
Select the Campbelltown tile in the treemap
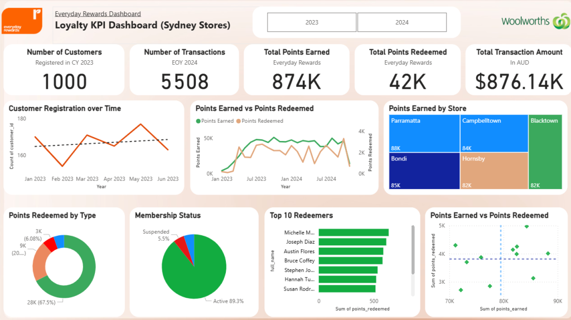pyautogui.click(x=493, y=133)
